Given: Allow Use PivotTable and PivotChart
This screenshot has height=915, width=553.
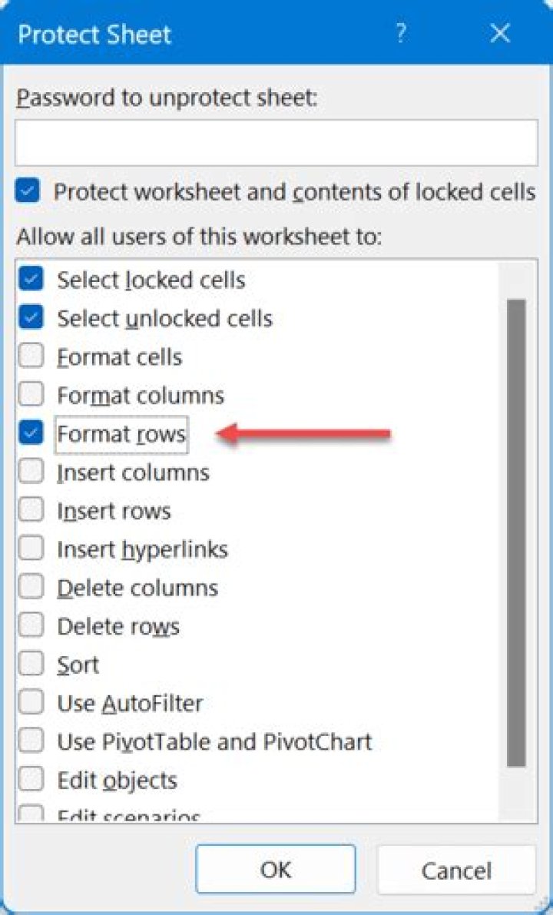Looking at the screenshot, I should pyautogui.click(x=31, y=741).
